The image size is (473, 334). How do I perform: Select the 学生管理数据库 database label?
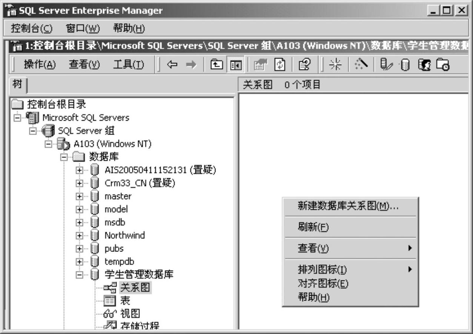(x=139, y=274)
